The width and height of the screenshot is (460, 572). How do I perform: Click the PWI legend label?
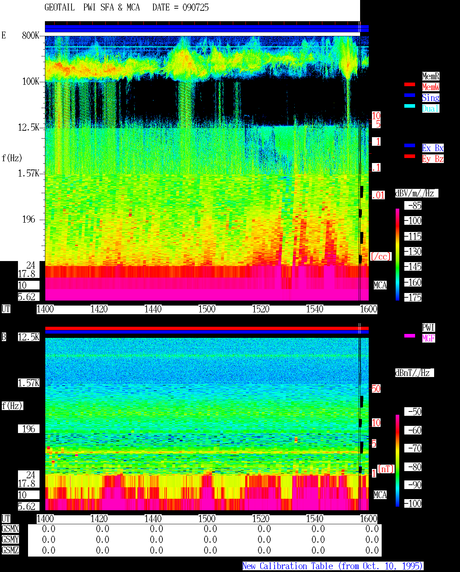click(428, 327)
